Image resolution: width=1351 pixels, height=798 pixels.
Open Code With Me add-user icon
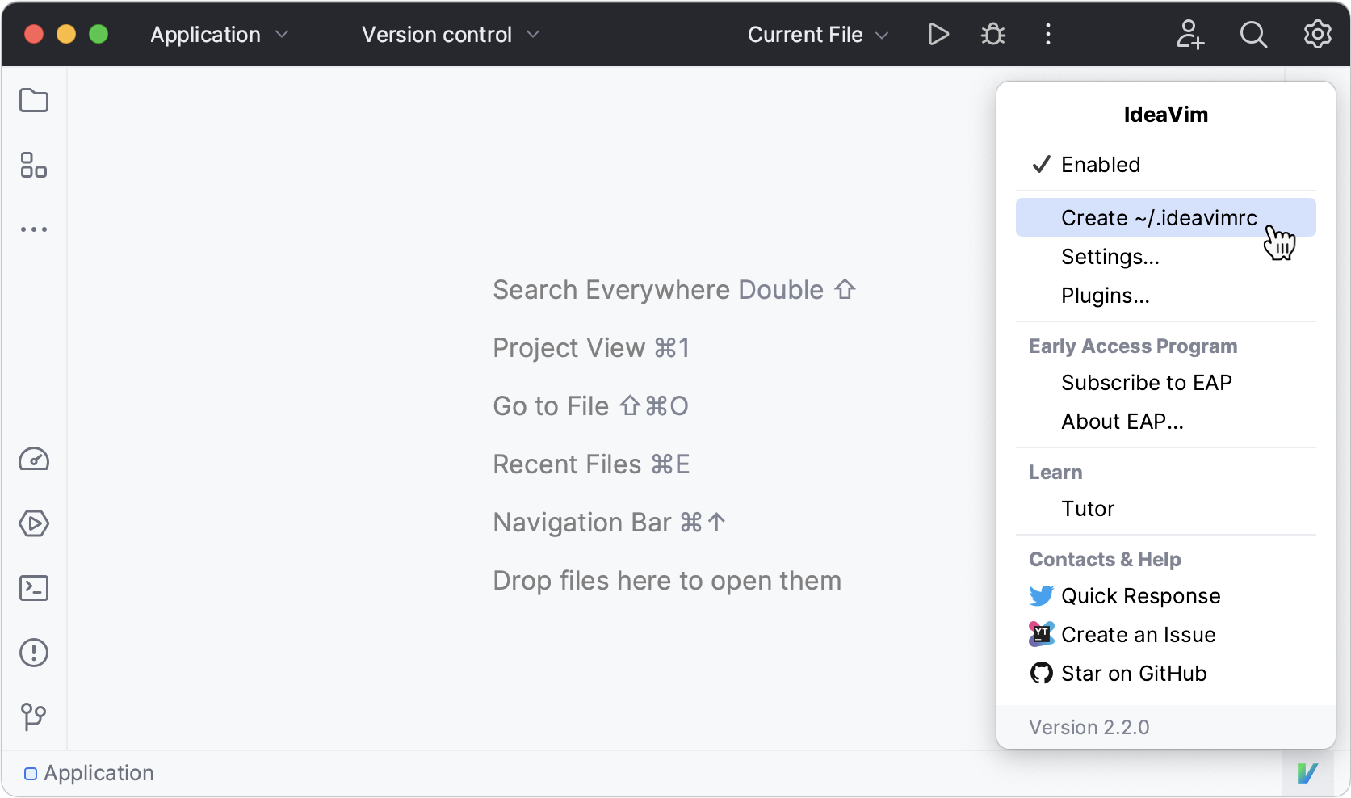point(1189,34)
